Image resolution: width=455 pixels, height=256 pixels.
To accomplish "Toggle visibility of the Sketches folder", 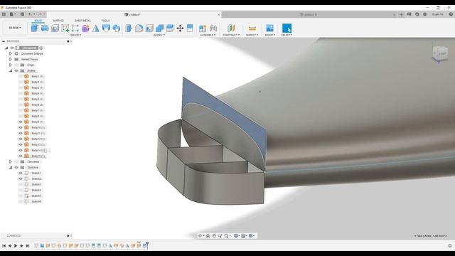I will coord(16,168).
